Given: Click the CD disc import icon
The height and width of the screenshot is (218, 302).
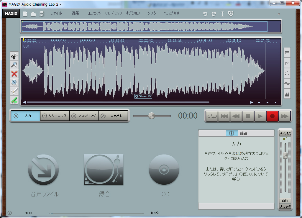Looking at the screenshot, I should (x=164, y=170).
